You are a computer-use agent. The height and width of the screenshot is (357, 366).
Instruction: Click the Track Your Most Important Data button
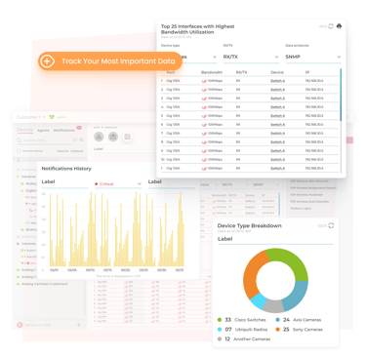click(110, 61)
